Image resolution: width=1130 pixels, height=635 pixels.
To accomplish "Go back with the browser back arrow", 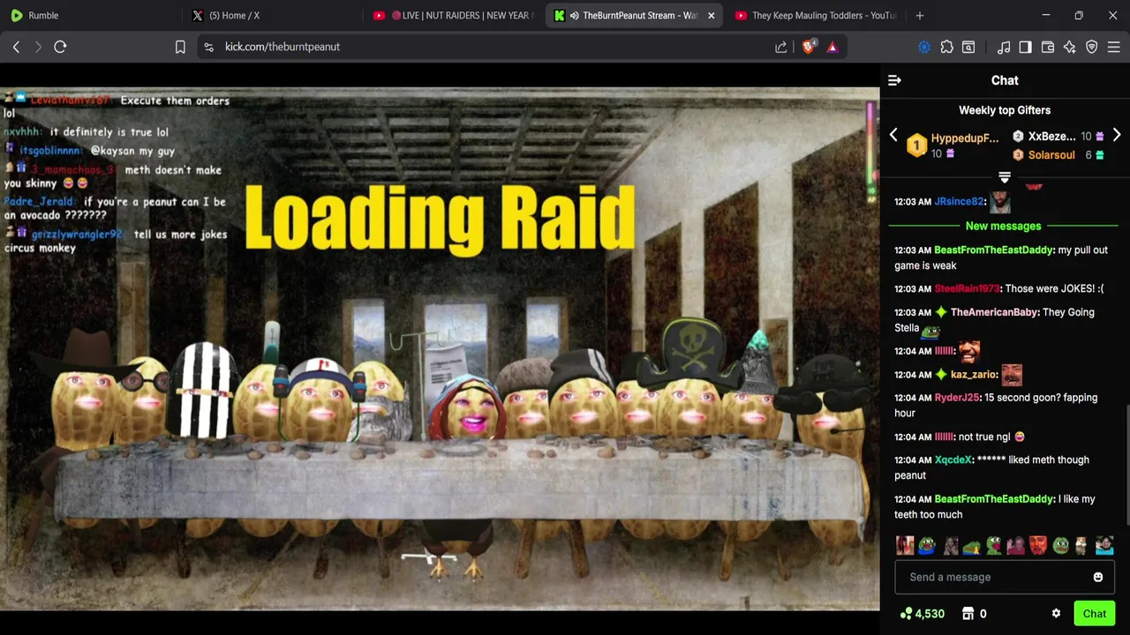I will coord(16,47).
